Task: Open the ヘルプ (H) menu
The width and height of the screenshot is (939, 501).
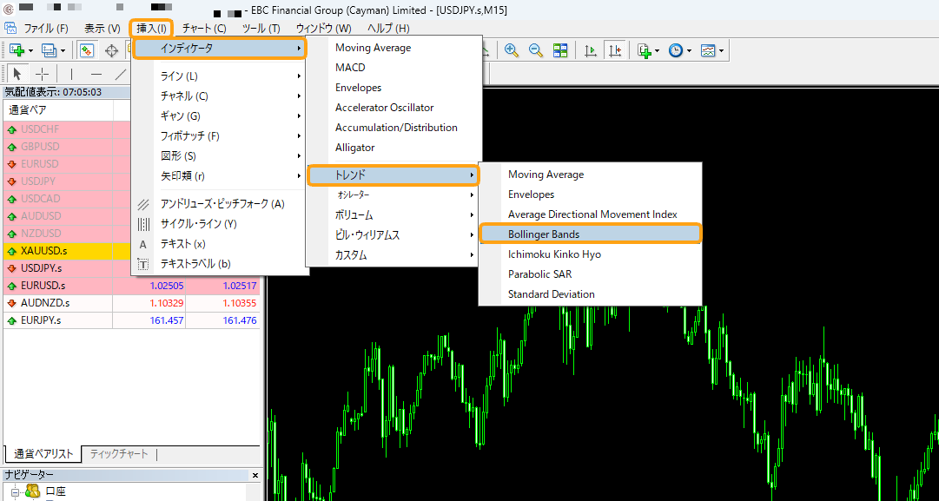Action: pyautogui.click(x=388, y=28)
